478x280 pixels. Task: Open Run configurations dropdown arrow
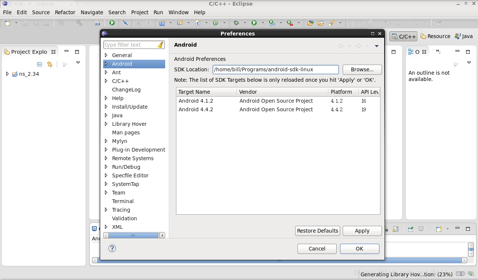pyautogui.click(x=263, y=23)
